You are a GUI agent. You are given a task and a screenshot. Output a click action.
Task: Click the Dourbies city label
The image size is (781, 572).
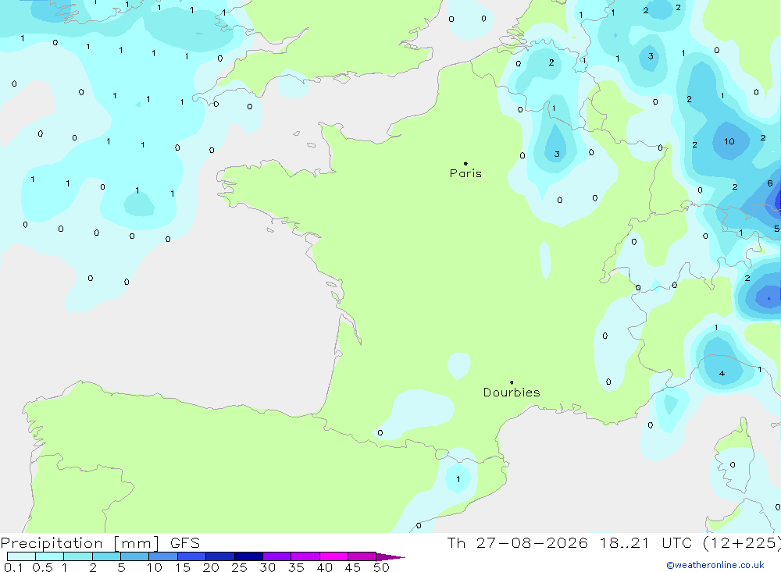click(x=512, y=393)
